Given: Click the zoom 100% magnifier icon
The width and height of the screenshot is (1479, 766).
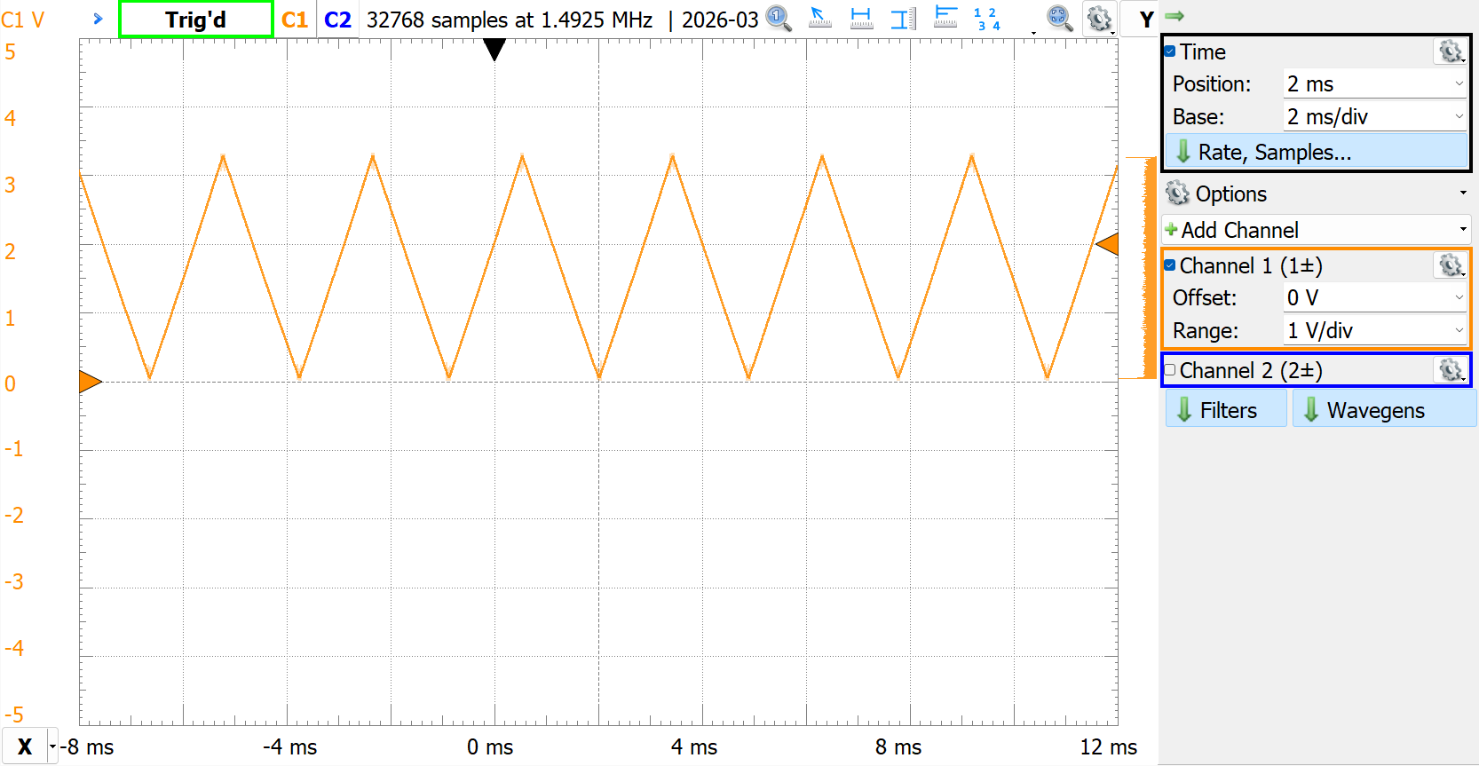Looking at the screenshot, I should click(x=779, y=19).
